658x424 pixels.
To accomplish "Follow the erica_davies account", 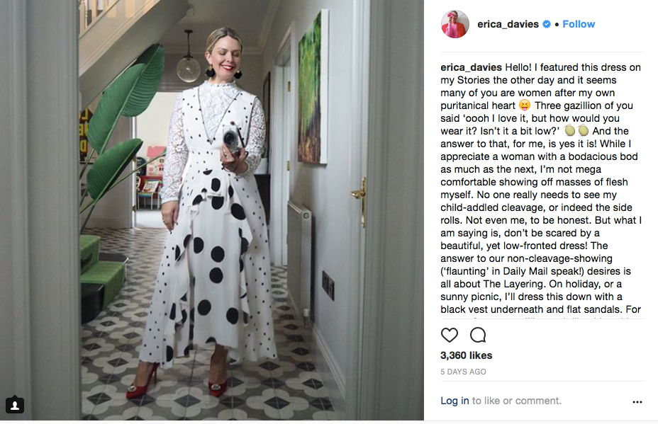I will pyautogui.click(x=579, y=24).
